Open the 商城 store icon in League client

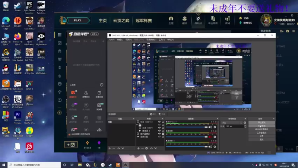tap(228, 20)
